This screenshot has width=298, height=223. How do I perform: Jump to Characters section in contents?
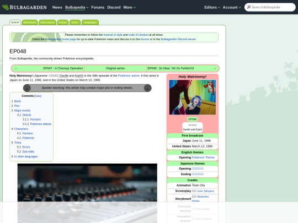21,129
